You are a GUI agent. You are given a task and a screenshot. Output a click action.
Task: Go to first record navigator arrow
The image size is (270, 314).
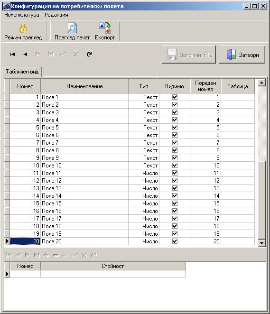[x=12, y=54]
